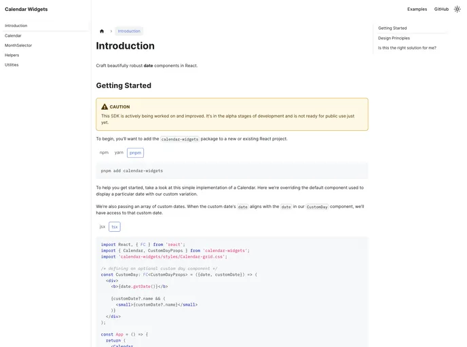Click the caution warning triangle icon
The image size is (467, 347).
coord(105,106)
